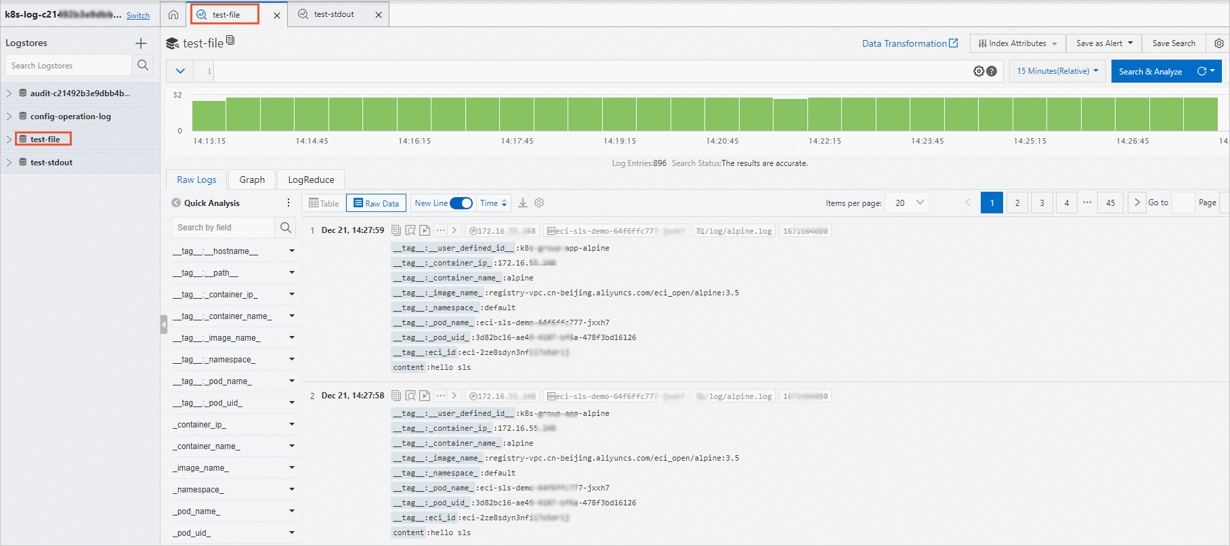Screen dimensions: 1230x546
Task: Expand the query box chevron
Action: click(x=180, y=71)
